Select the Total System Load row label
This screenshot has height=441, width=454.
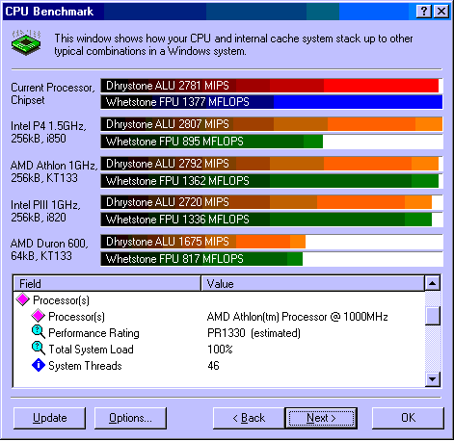91,350
